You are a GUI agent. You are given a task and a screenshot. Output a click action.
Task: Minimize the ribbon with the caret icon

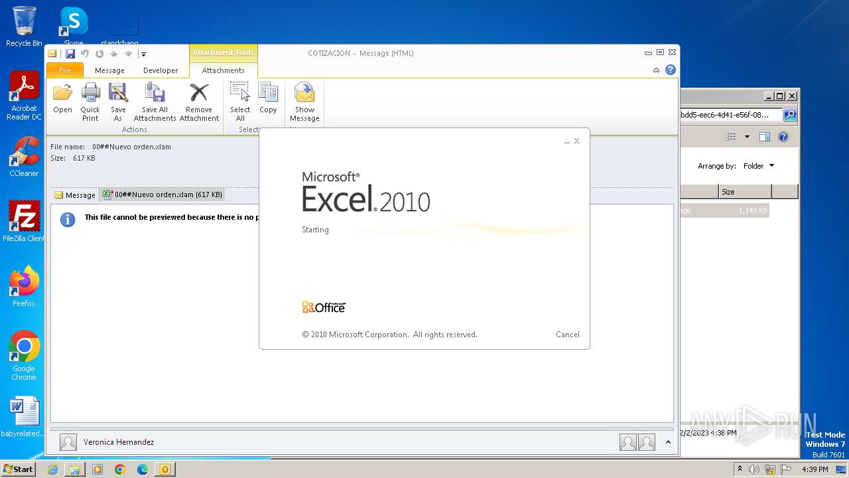(656, 70)
